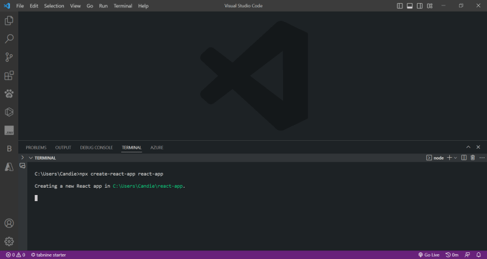Open the View menu
Viewport: 487px width, 259px height.
coord(75,6)
